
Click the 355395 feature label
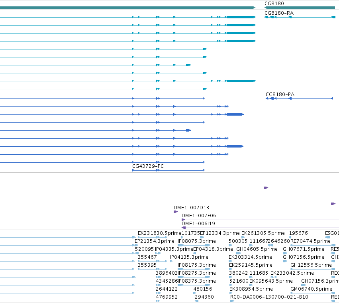coord(147,266)
